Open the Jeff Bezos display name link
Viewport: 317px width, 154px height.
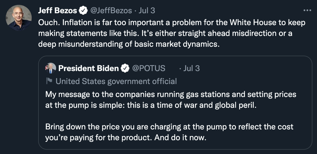tap(57, 11)
